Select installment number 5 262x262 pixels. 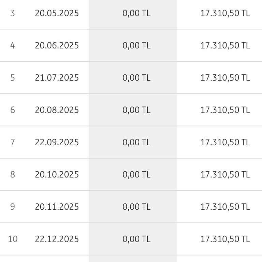click(x=13, y=78)
